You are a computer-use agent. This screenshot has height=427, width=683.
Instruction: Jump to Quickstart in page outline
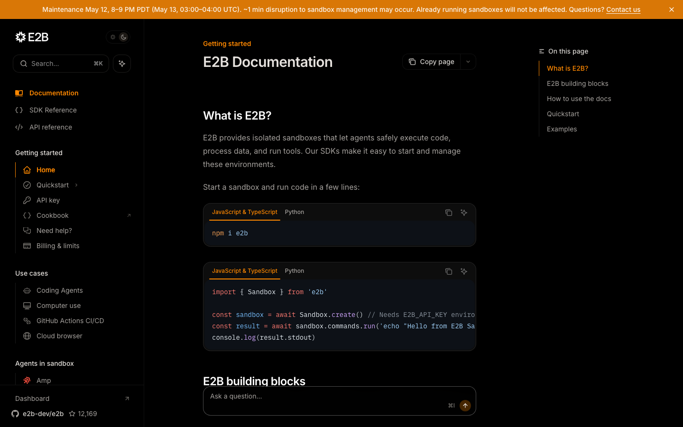click(563, 114)
